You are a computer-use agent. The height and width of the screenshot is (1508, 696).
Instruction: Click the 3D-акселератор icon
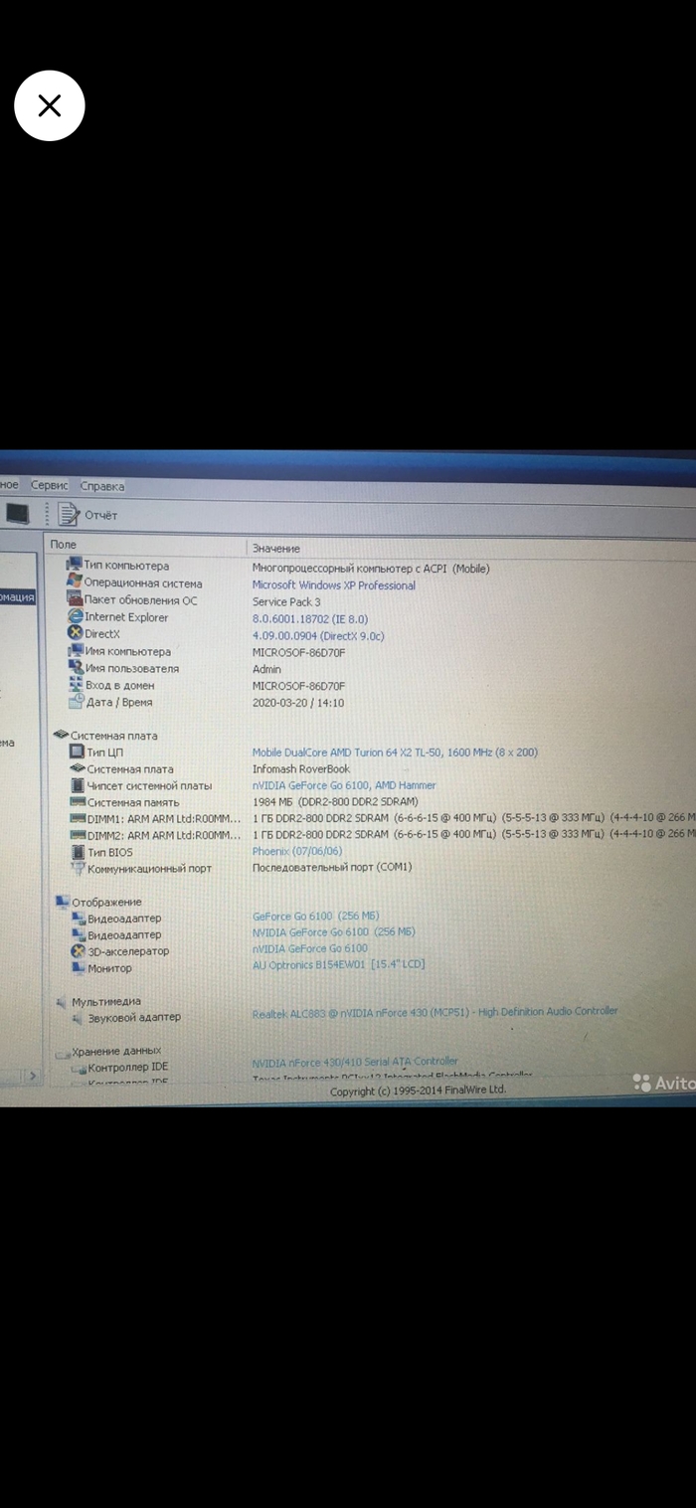coord(79,951)
